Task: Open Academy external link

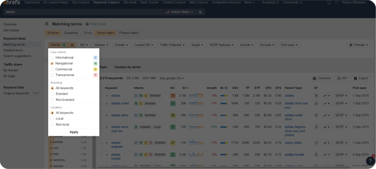Action: tap(270, 3)
